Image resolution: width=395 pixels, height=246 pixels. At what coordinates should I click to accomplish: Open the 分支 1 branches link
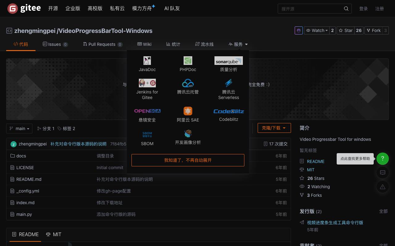tap(46, 129)
